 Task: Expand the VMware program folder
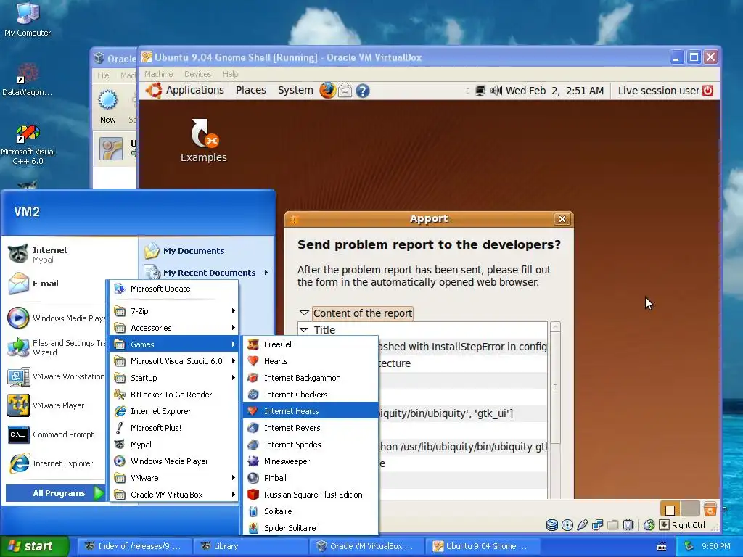[174, 477]
